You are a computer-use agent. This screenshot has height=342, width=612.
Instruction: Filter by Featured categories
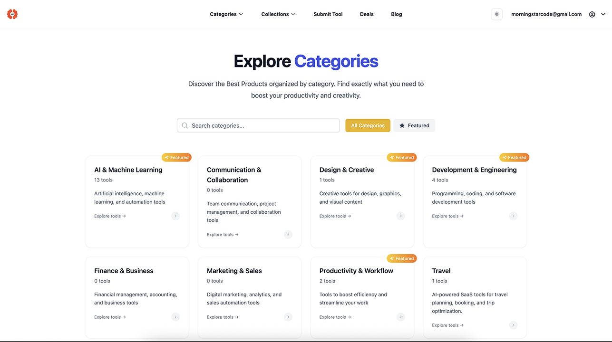pyautogui.click(x=414, y=125)
